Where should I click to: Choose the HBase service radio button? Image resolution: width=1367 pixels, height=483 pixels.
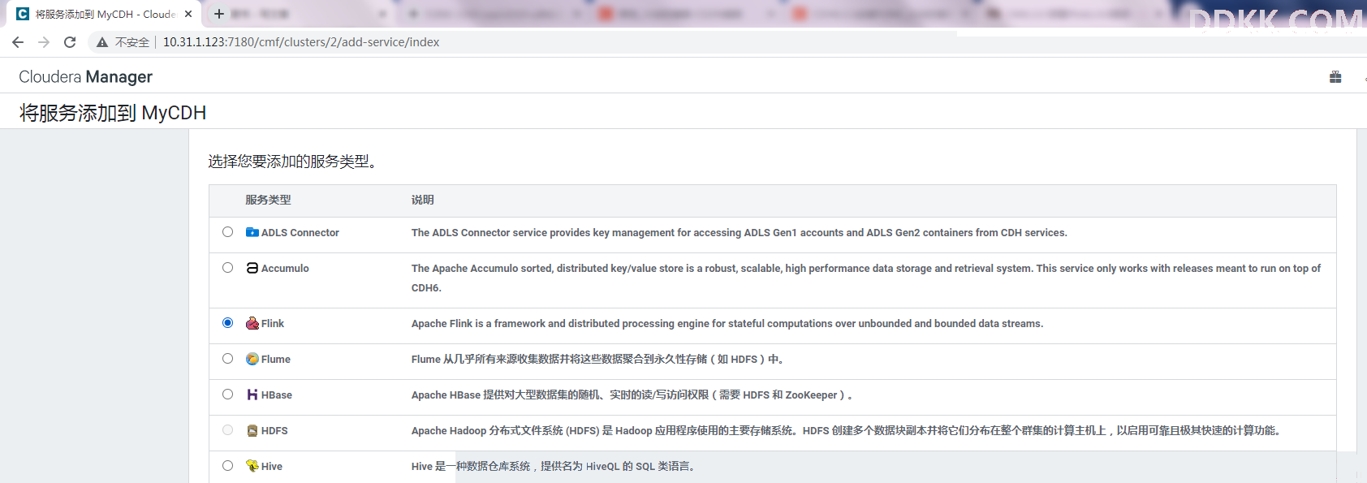click(227, 395)
